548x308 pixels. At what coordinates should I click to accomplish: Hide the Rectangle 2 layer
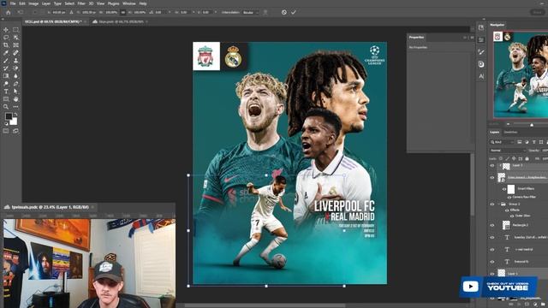(x=492, y=226)
